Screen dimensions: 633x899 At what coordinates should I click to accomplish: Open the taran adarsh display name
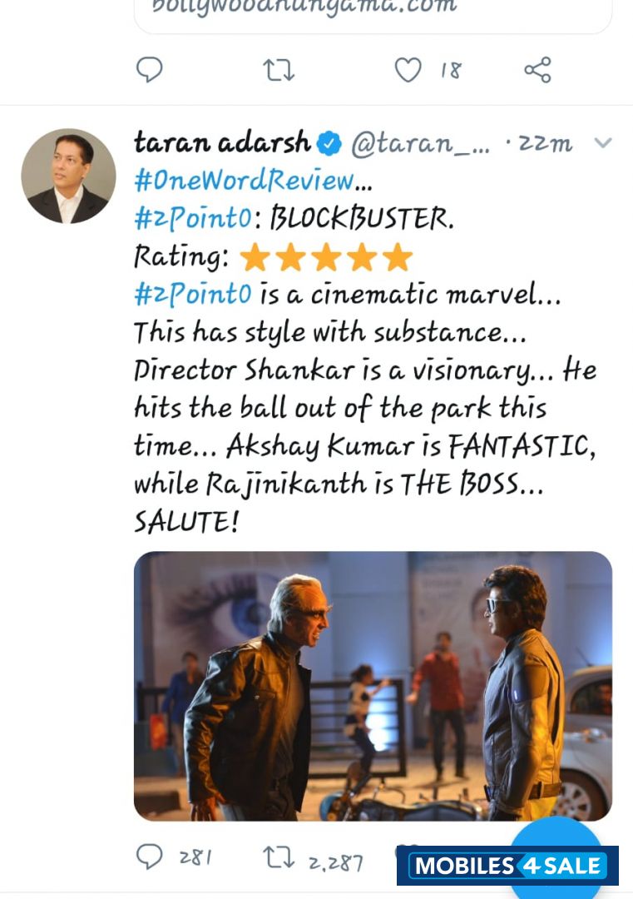click(x=221, y=143)
